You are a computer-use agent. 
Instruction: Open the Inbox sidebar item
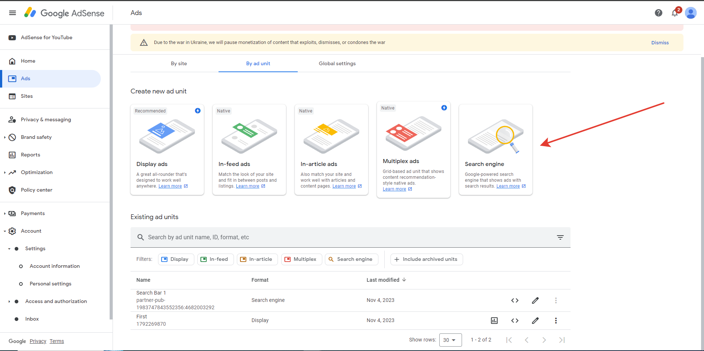(x=32, y=319)
